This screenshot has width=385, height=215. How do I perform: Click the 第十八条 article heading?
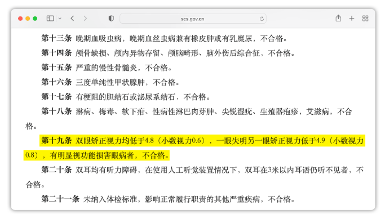(56, 111)
